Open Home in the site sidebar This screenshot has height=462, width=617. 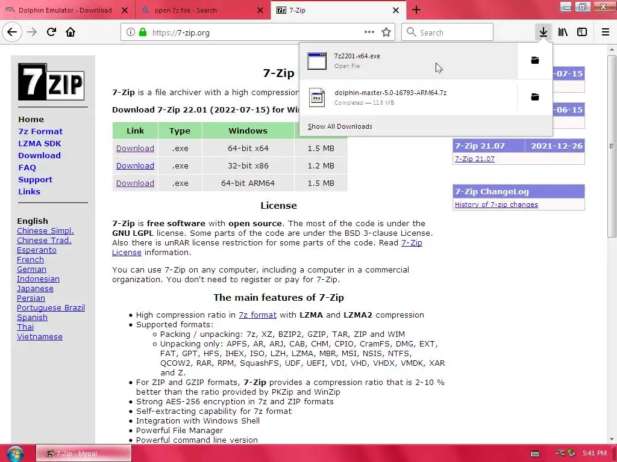(31, 119)
